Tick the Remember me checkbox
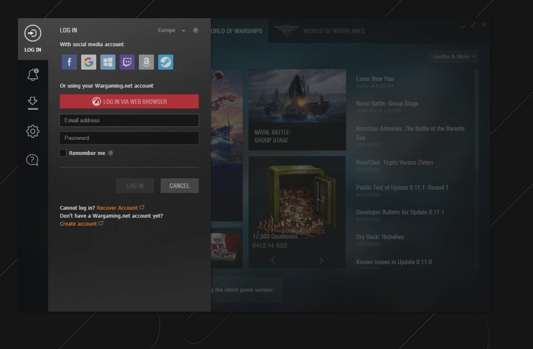Image resolution: width=533 pixels, height=349 pixels. click(x=63, y=153)
